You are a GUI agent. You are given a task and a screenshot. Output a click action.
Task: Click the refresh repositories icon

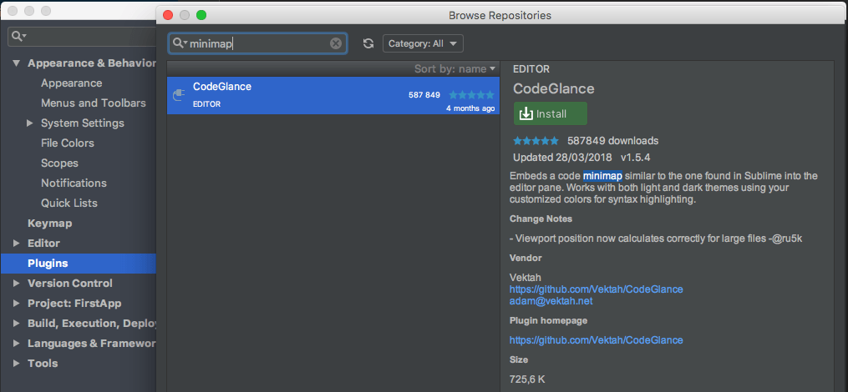point(368,43)
